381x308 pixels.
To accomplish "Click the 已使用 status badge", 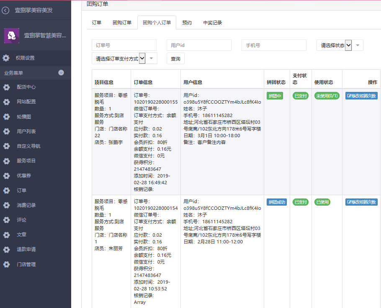I will (x=322, y=202).
